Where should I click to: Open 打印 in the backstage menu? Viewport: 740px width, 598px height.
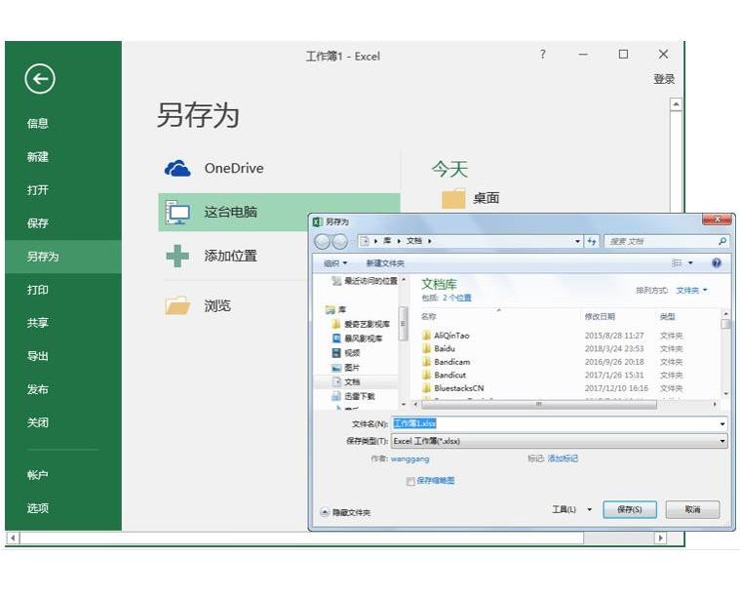point(38,290)
